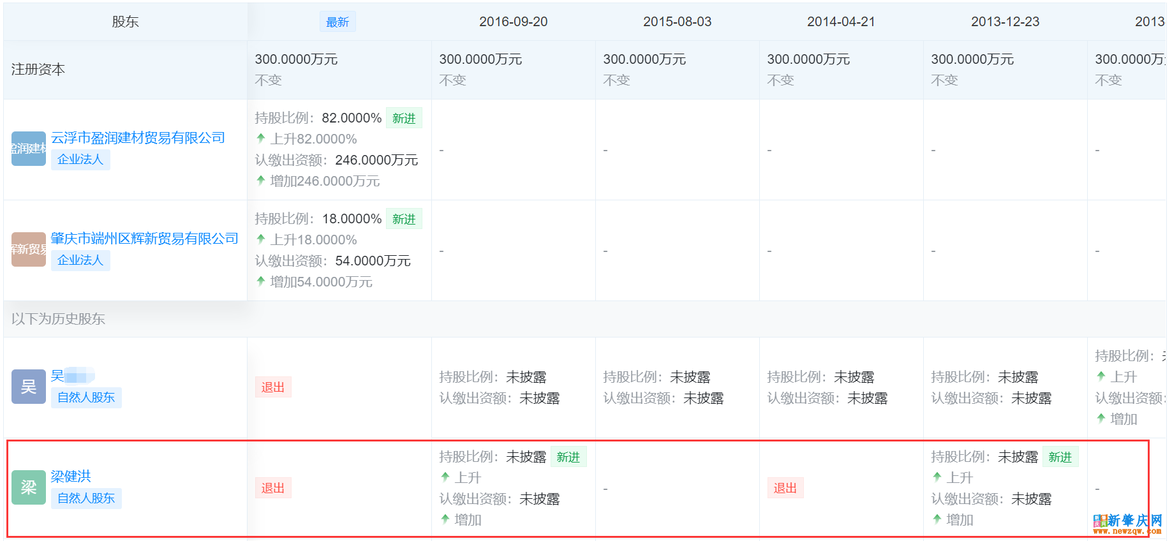1172x541 pixels.
Task: Click green up arrow beside 增加246.0000万元
Action: (261, 180)
